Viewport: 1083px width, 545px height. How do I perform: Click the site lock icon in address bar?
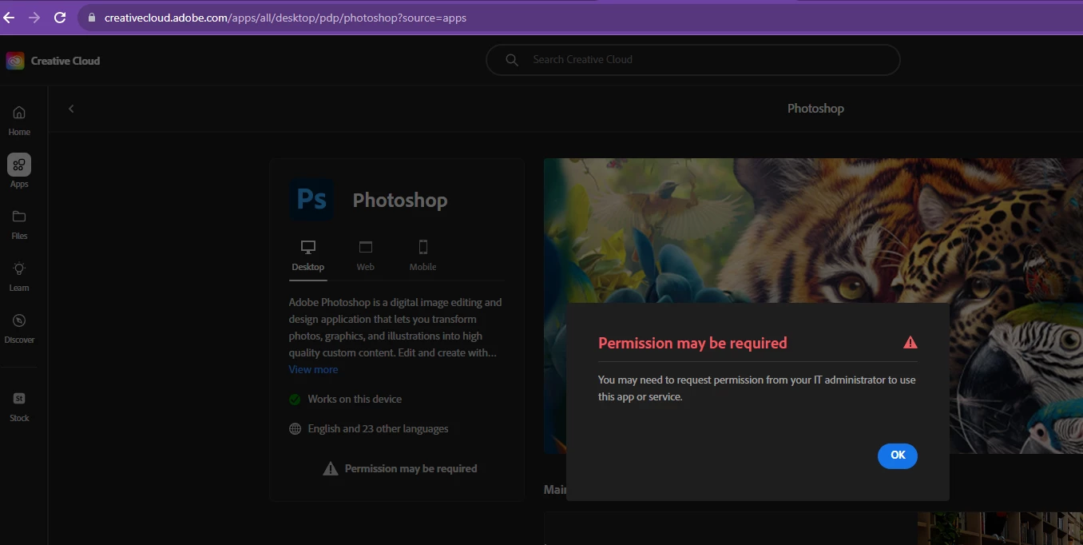pos(92,18)
